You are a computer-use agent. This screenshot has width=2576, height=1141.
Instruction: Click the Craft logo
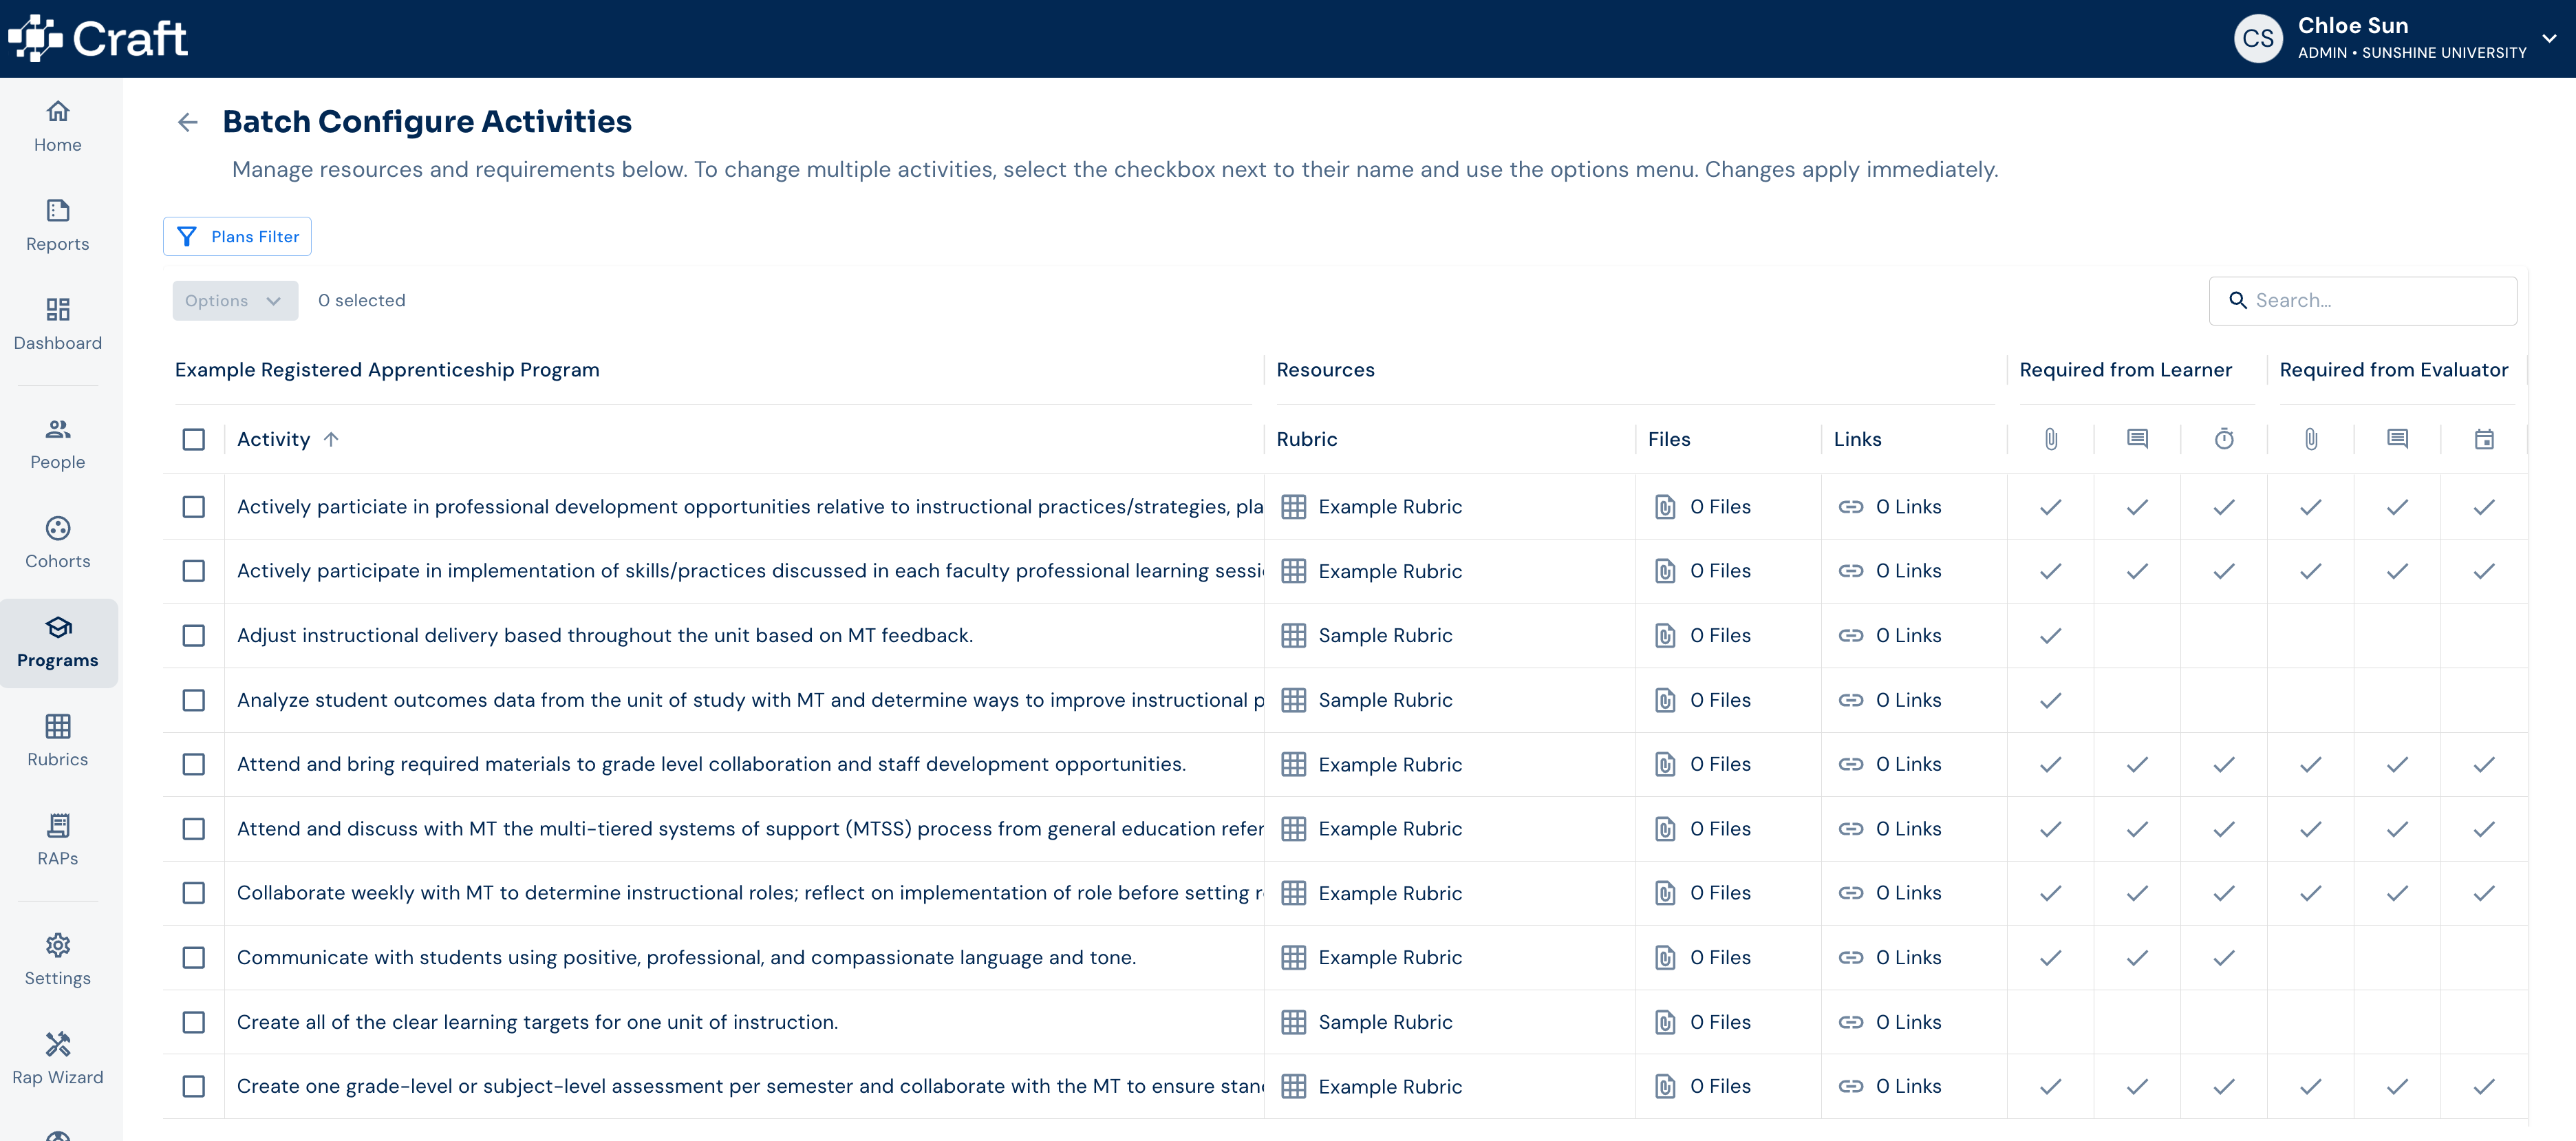coord(98,39)
